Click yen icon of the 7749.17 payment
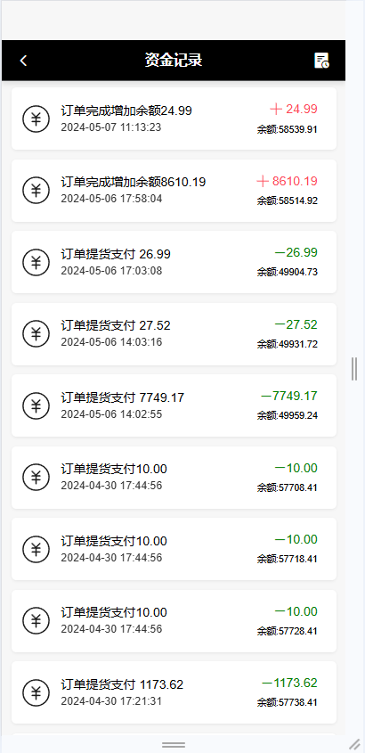Image resolution: width=365 pixels, height=753 pixels. coord(36,405)
